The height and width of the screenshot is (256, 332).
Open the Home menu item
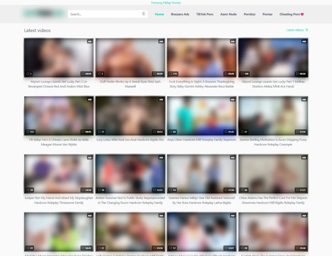(159, 14)
